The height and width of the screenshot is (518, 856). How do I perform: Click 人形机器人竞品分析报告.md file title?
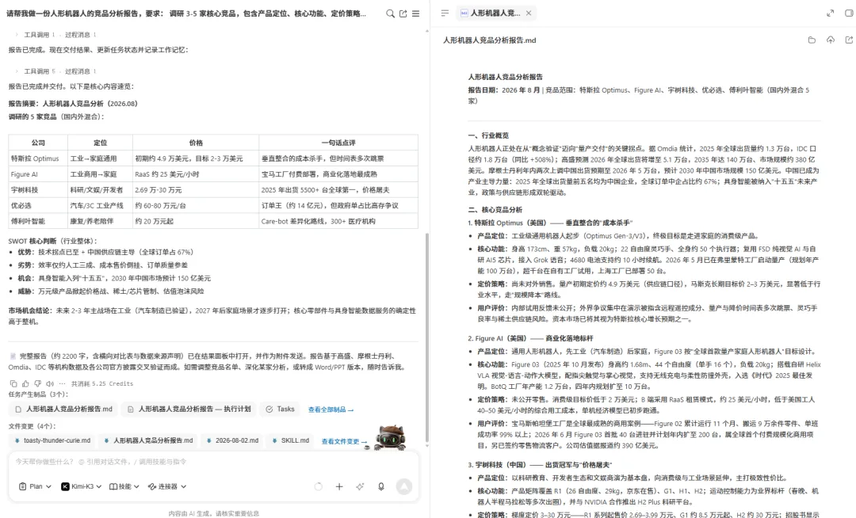coord(489,40)
